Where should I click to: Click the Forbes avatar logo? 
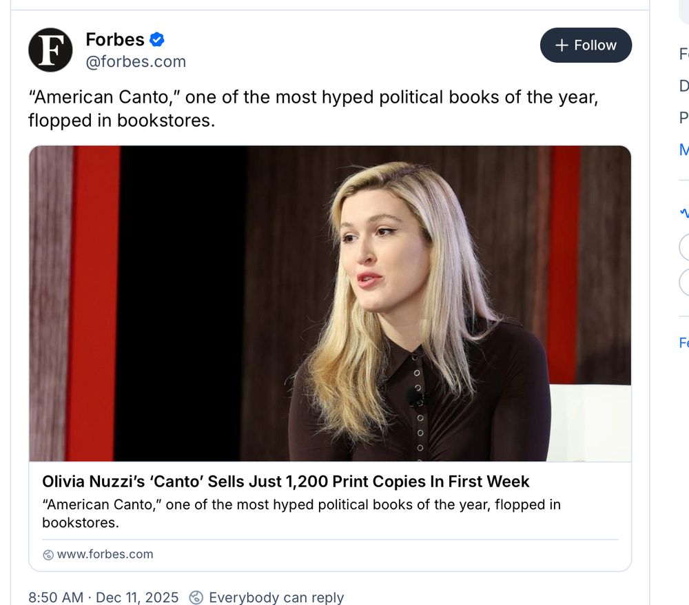click(x=49, y=50)
